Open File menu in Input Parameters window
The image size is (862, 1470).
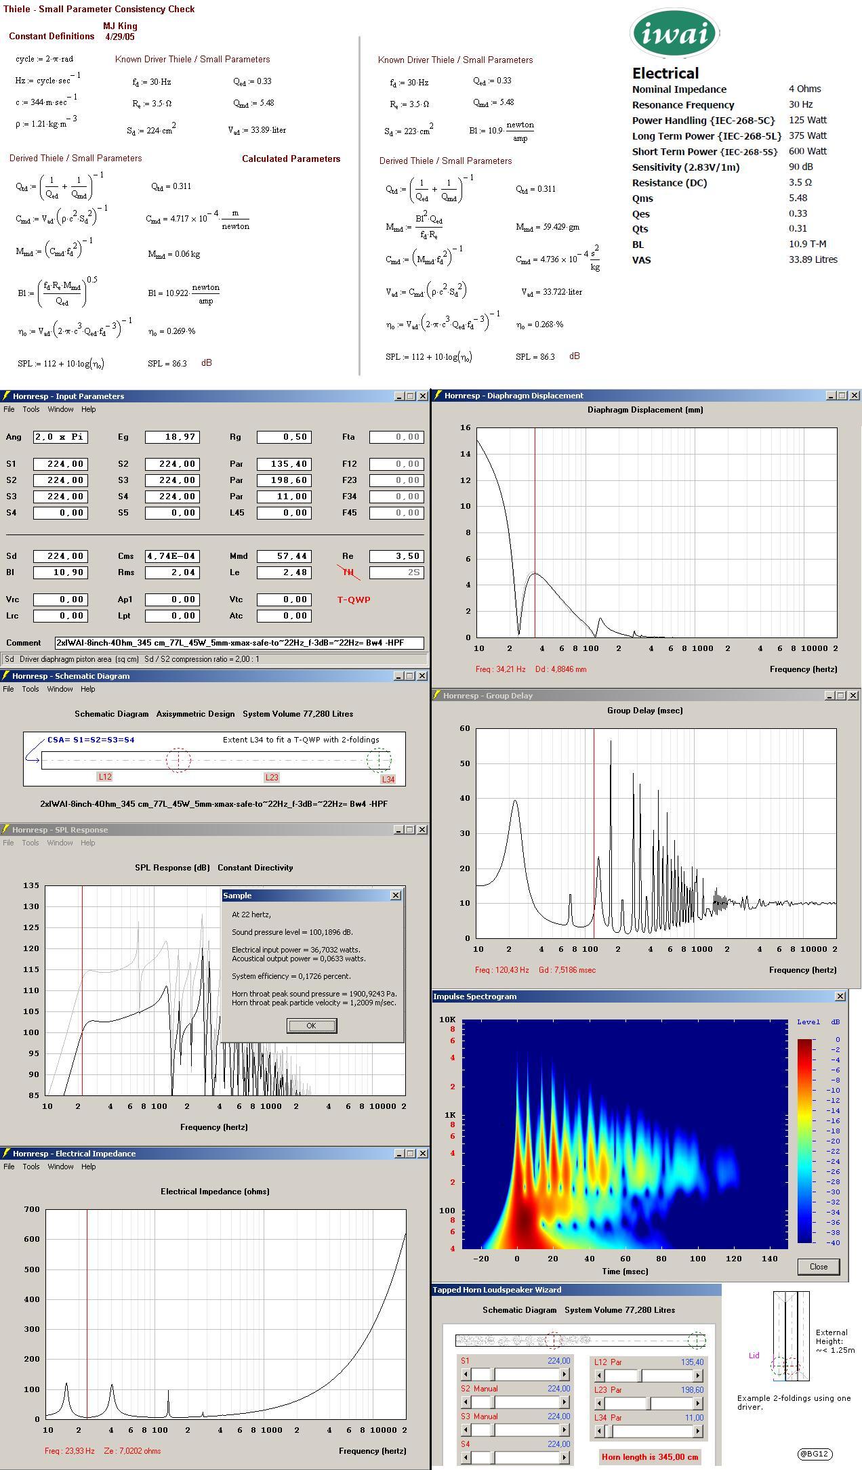[x=9, y=409]
